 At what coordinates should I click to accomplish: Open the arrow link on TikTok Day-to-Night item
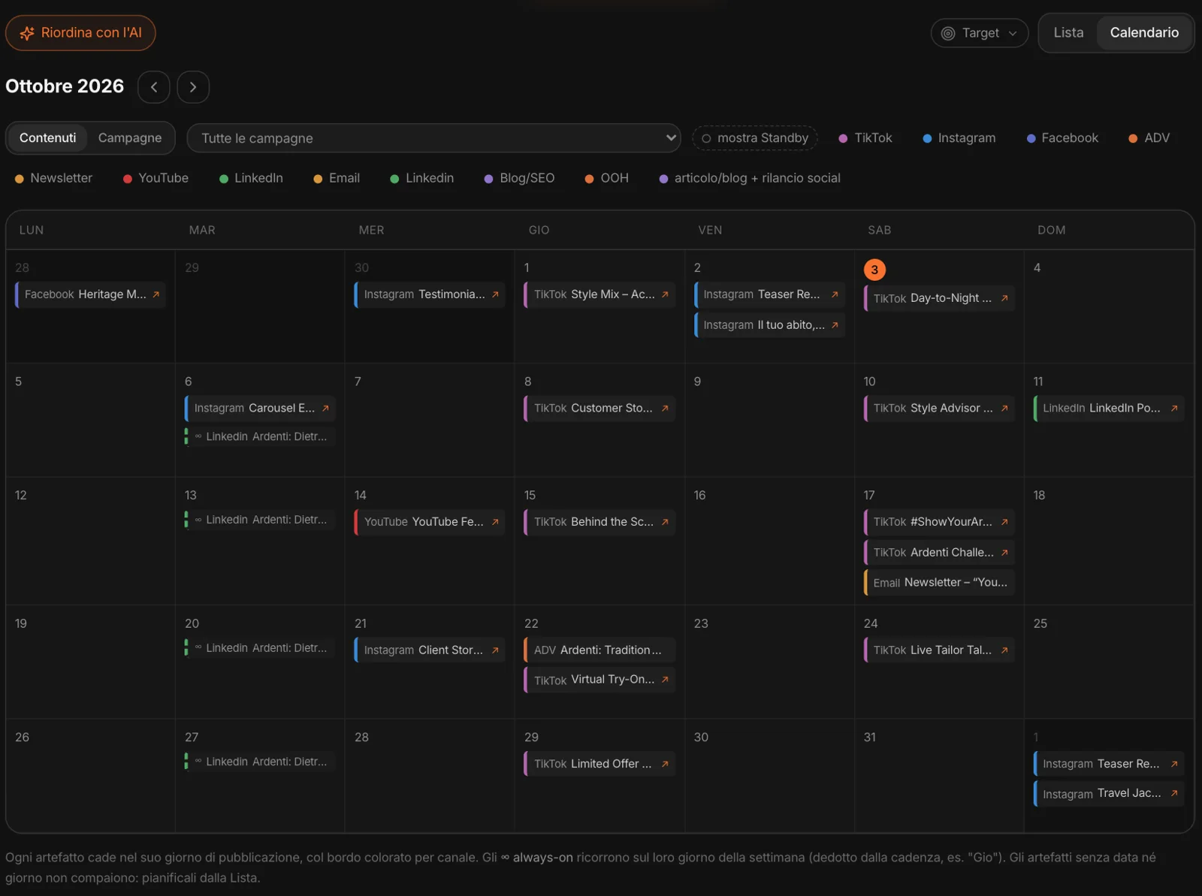point(1004,298)
